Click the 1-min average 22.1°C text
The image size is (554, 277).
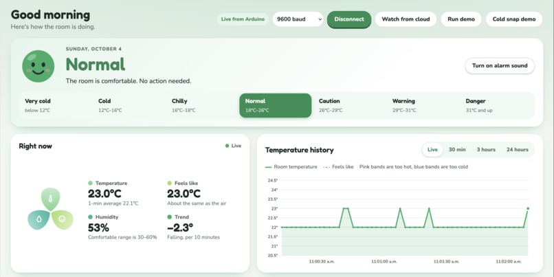pos(113,203)
